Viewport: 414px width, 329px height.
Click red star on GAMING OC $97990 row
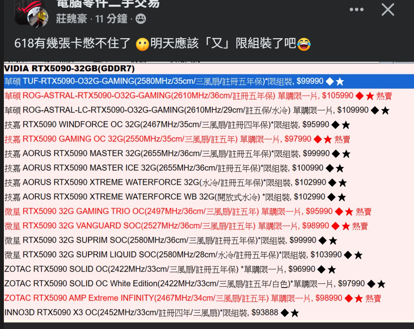(327, 140)
